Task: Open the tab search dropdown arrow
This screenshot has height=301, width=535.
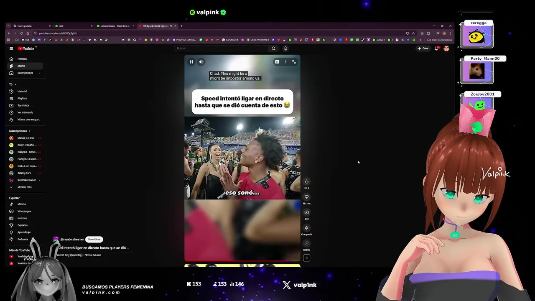Action: 8,26
